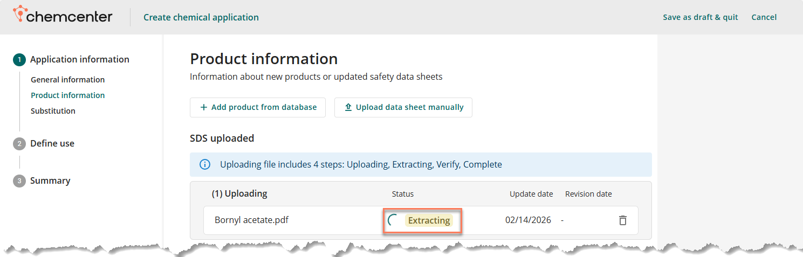Click step 1 circle icon
803x257 pixels.
point(19,60)
